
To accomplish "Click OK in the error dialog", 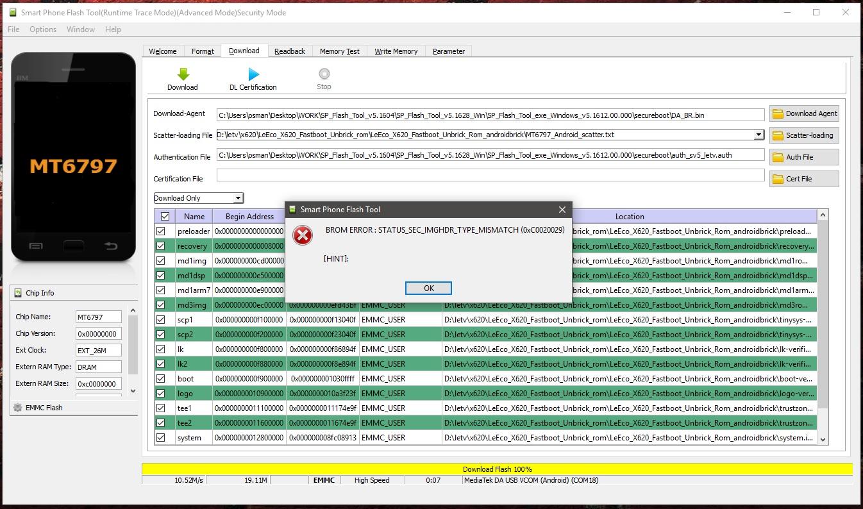I will coord(428,288).
